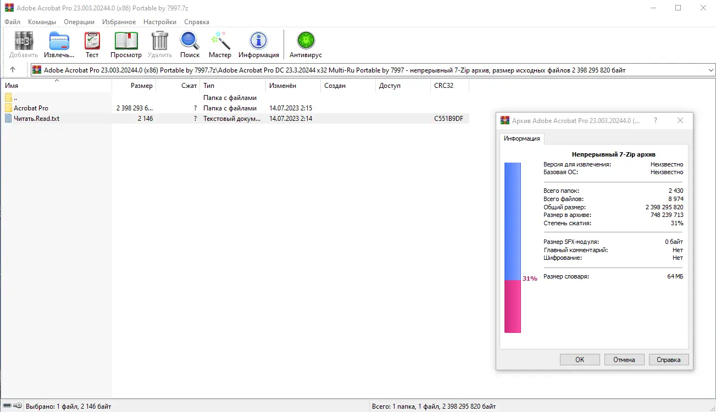Screen dimensions: 716x412
Task: Click the help question mark in dialog title
Action: 655,120
